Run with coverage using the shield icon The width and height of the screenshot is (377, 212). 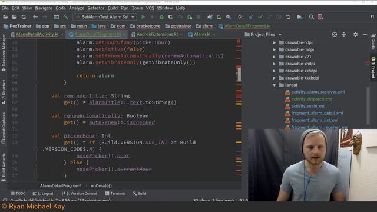tap(171, 17)
